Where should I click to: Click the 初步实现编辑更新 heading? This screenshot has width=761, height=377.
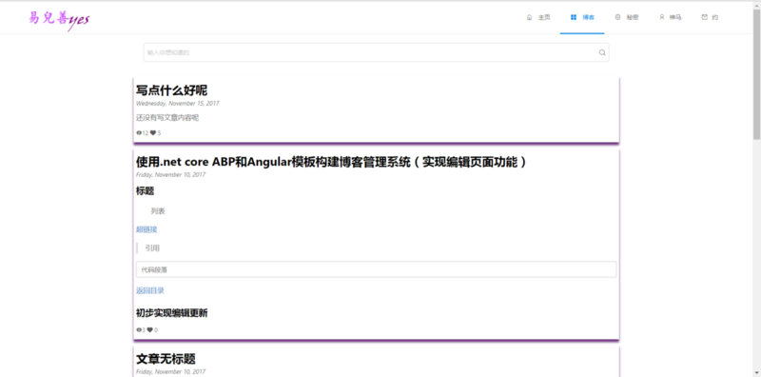(x=172, y=313)
